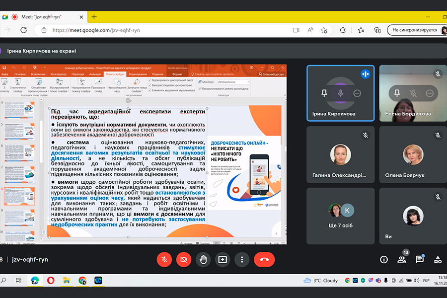
Task: Open the in-call chat panel
Action: point(419,259)
